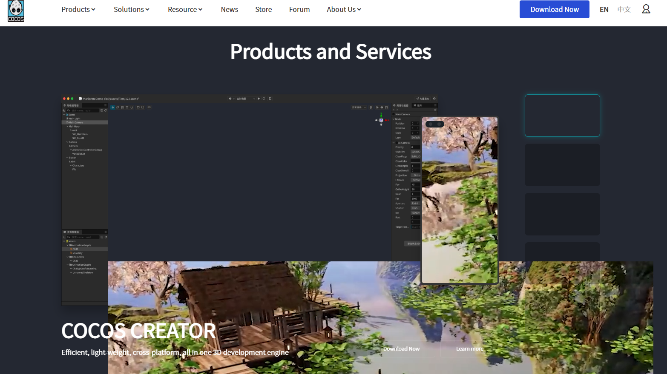Open the user account icon
Screen dimensions: 667x374
click(646, 9)
